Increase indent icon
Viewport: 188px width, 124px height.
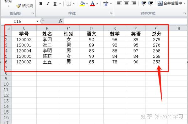(x=151, y=3)
